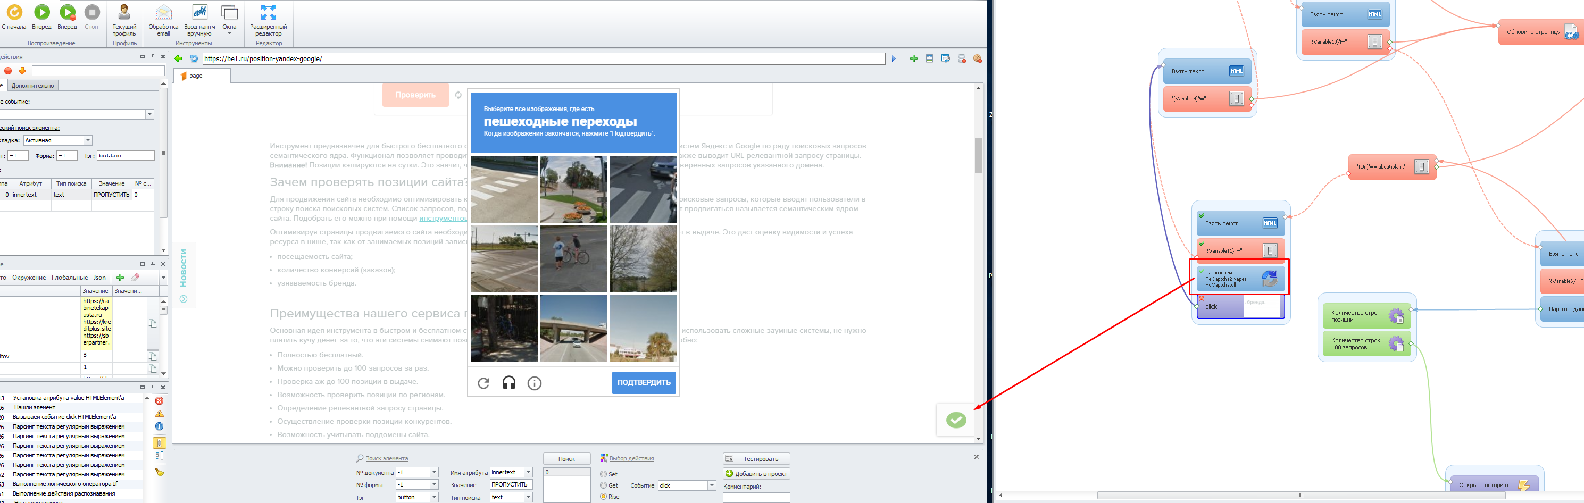Image resolution: width=1584 pixels, height=503 pixels.
Task: Click the Поиск button
Action: (566, 459)
